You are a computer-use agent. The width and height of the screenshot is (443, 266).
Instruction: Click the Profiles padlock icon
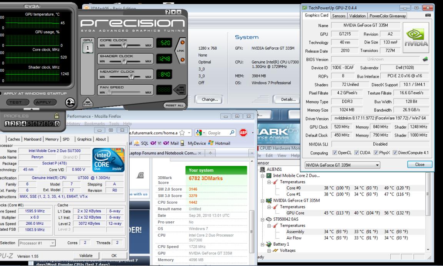click(57, 115)
